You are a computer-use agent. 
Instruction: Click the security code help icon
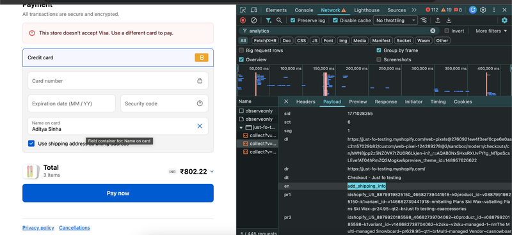(x=200, y=103)
